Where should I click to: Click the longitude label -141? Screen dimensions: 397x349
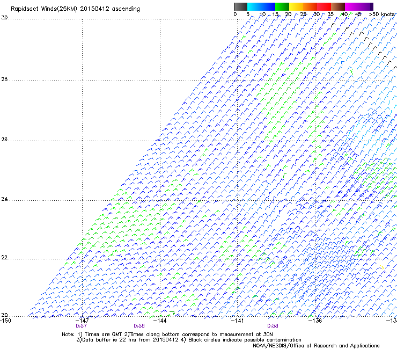pos(237,321)
